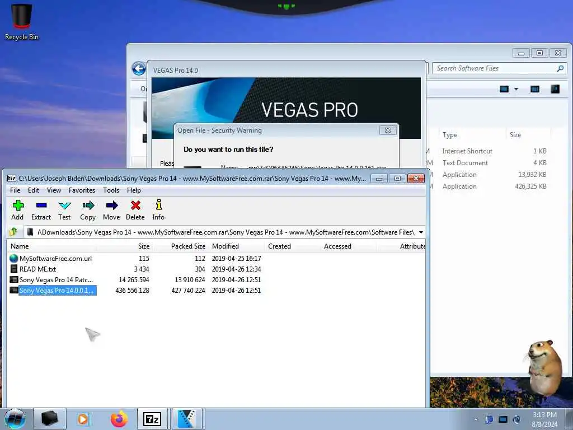Click the size value 14 265 594
This screenshot has height=430, width=573.
[134, 280]
